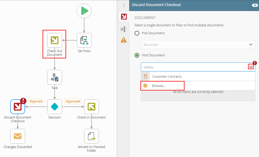Expand the Library dropdown arrow
This screenshot has width=259, height=157.
pyautogui.click(x=251, y=67)
